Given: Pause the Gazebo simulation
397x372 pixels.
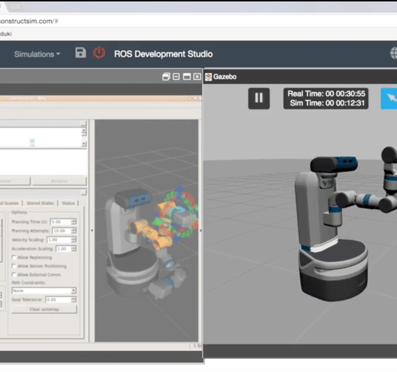Looking at the screenshot, I should coord(259,98).
